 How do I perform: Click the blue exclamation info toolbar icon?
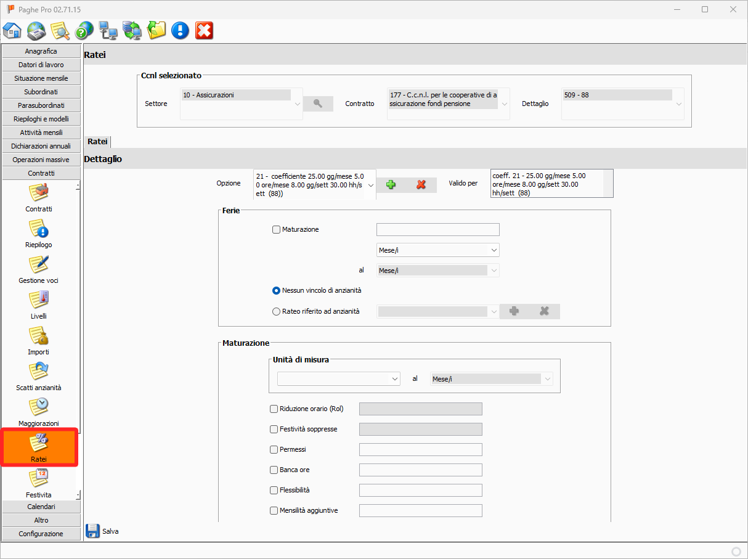(x=180, y=30)
